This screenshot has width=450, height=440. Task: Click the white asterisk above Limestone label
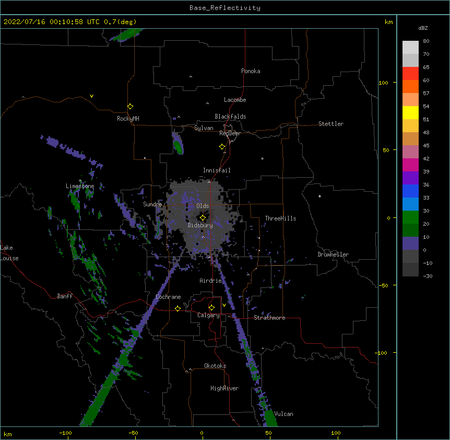80,181
